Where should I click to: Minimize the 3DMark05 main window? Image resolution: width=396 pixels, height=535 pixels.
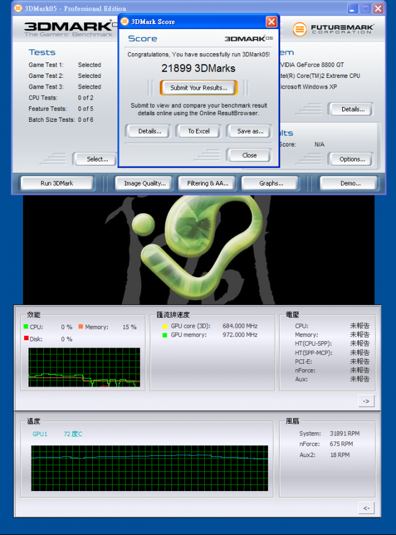353,9
